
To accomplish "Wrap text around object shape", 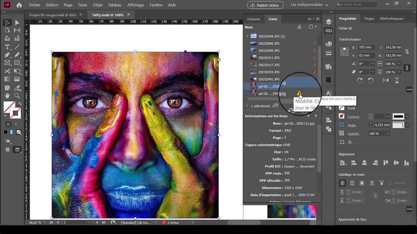I will [362, 183].
